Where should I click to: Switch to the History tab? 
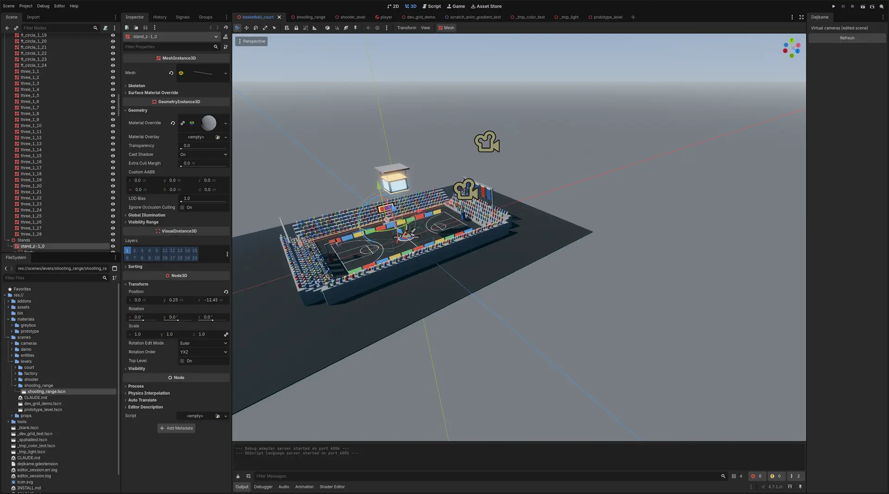coord(160,17)
